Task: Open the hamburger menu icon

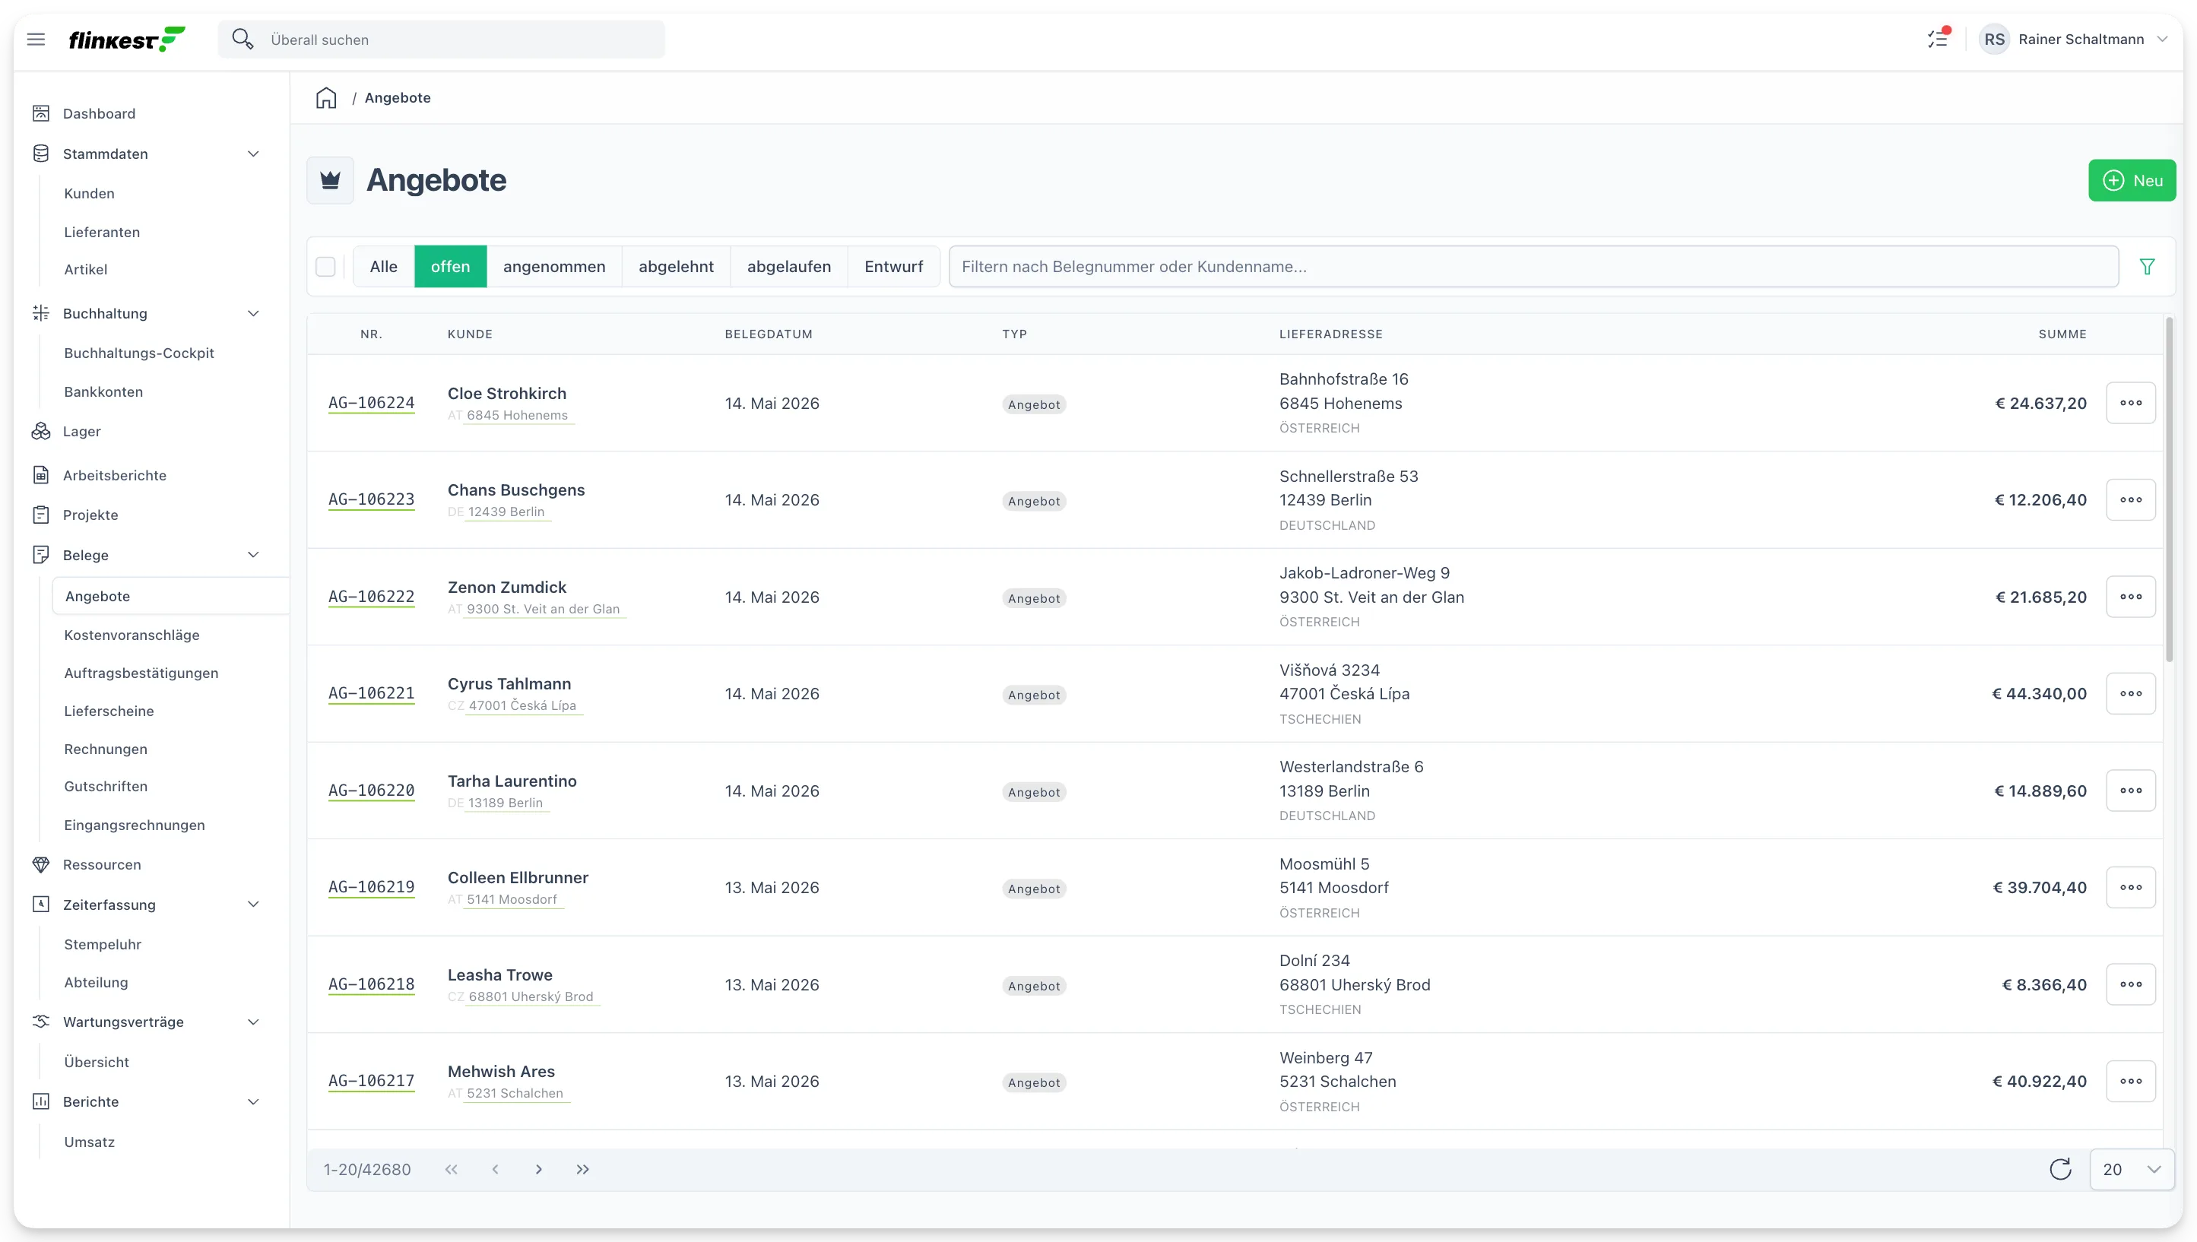Action: click(36, 40)
